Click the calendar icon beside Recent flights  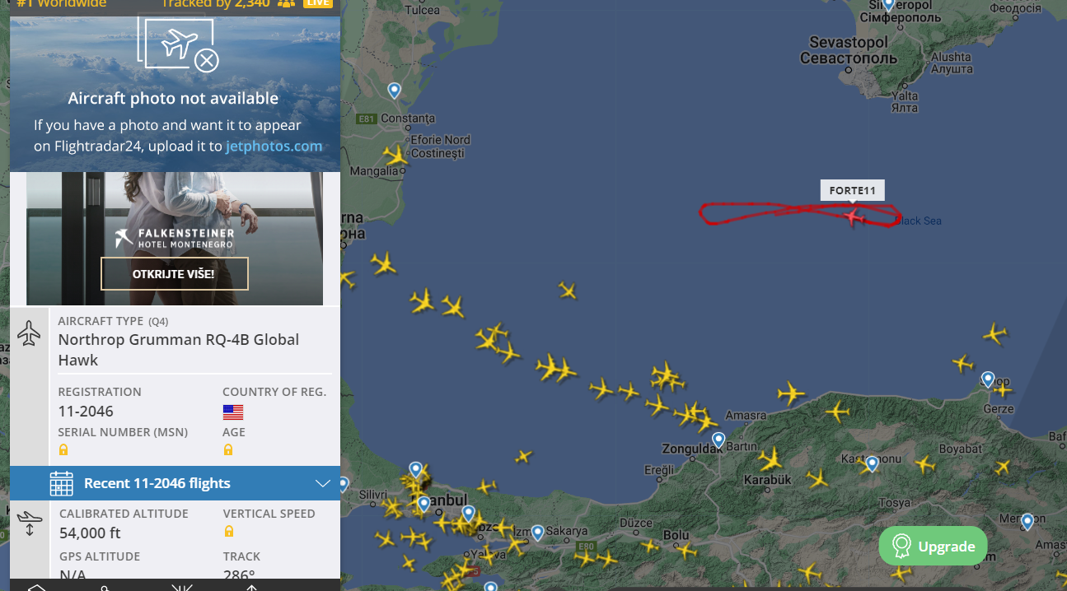click(62, 483)
